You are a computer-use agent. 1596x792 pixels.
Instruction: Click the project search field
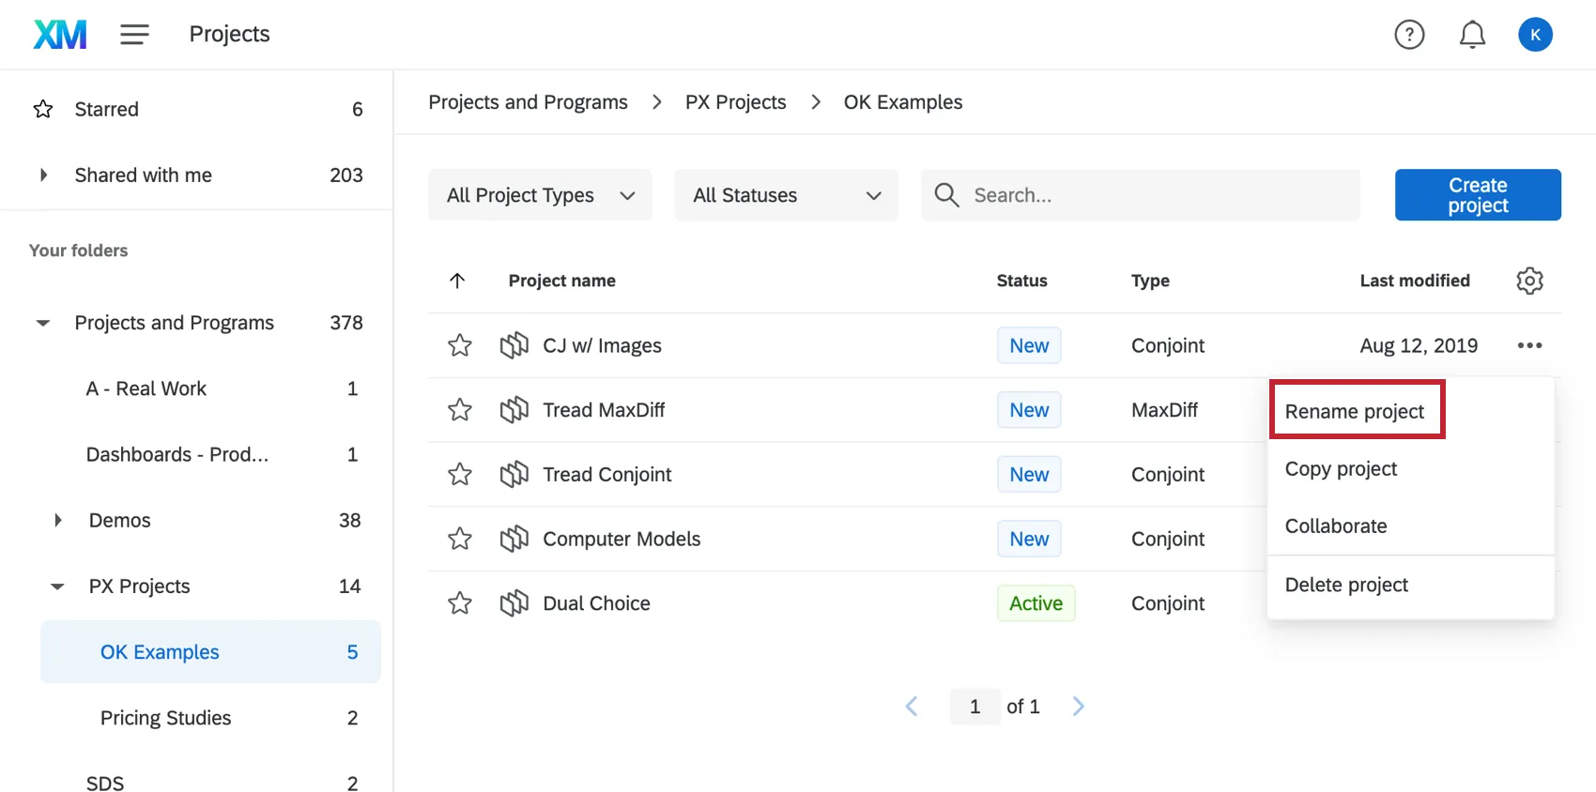coord(1155,195)
